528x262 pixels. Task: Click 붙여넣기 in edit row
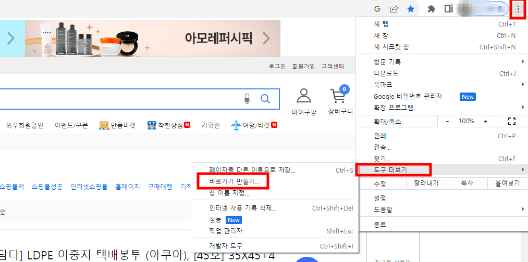pos(508,184)
